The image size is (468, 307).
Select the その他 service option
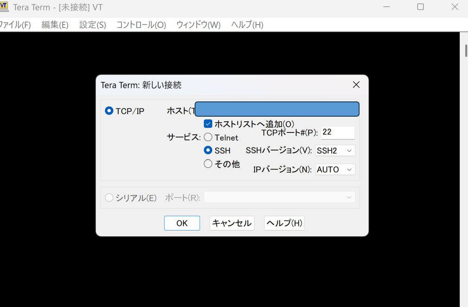(208, 164)
